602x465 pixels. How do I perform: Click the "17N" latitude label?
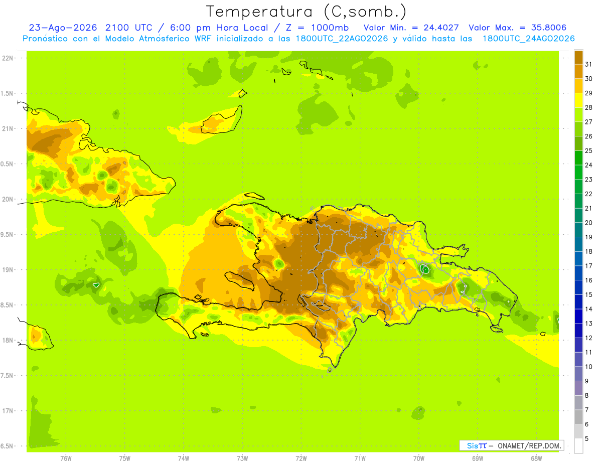pos(8,411)
